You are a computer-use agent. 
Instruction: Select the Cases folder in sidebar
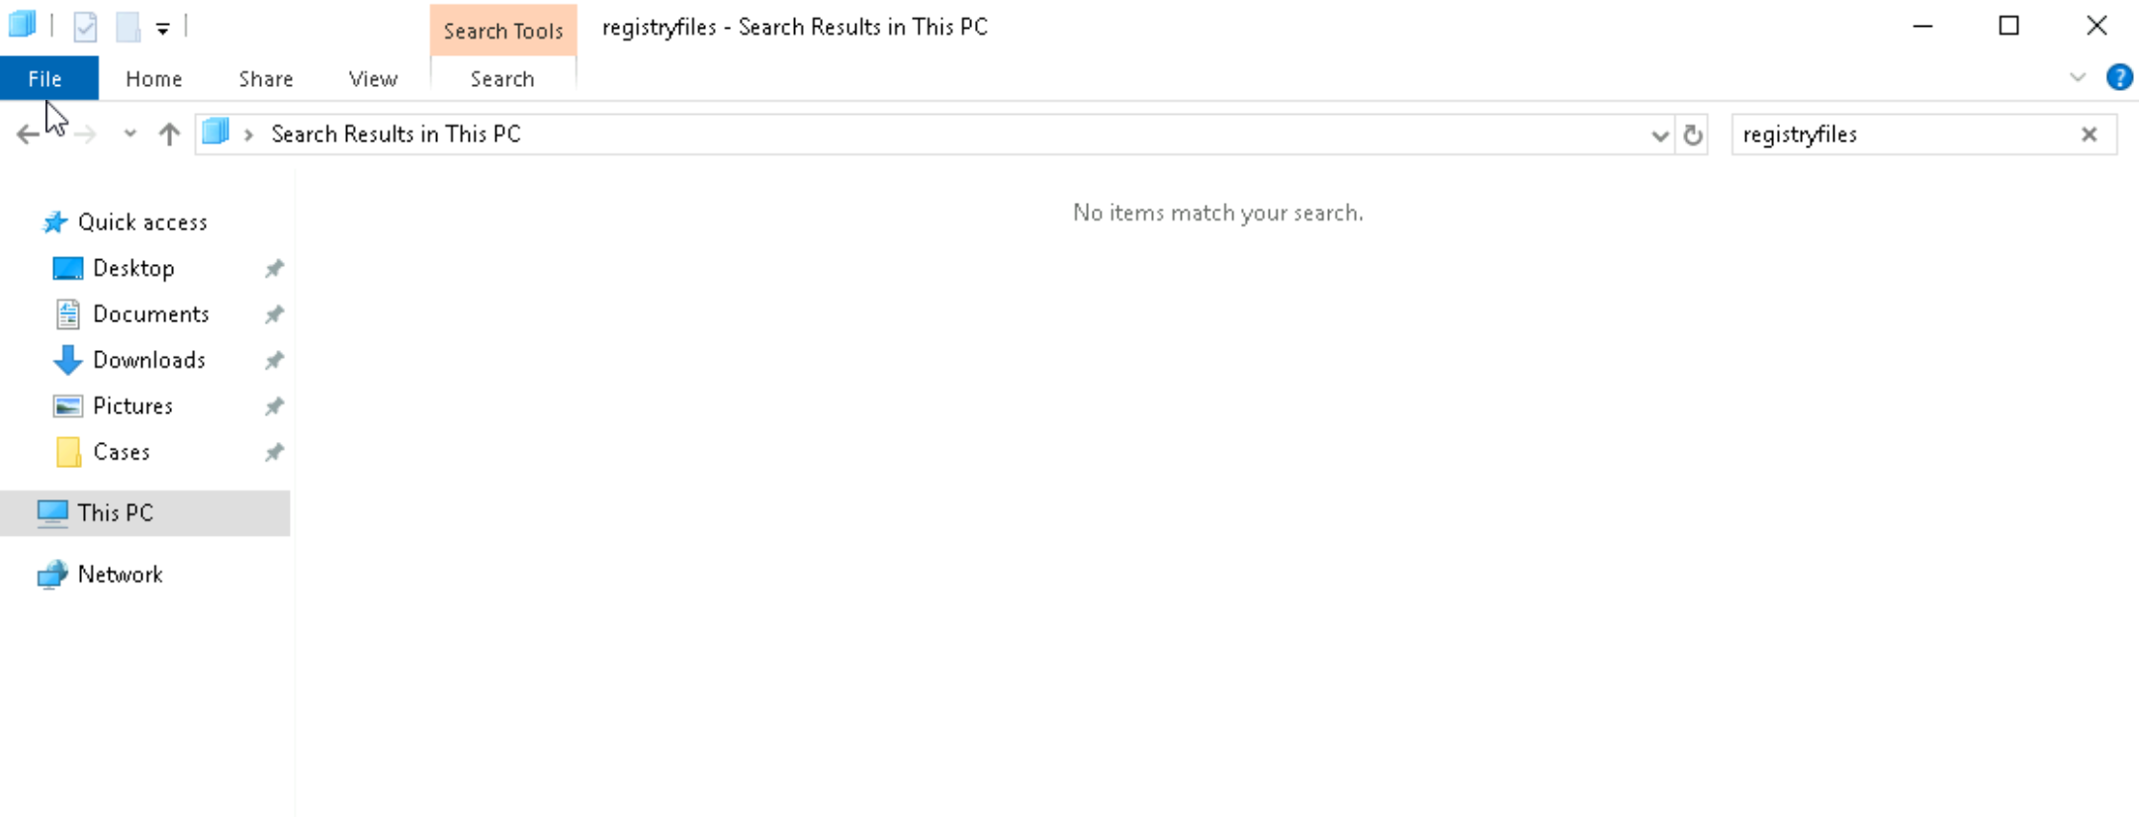pos(121,452)
